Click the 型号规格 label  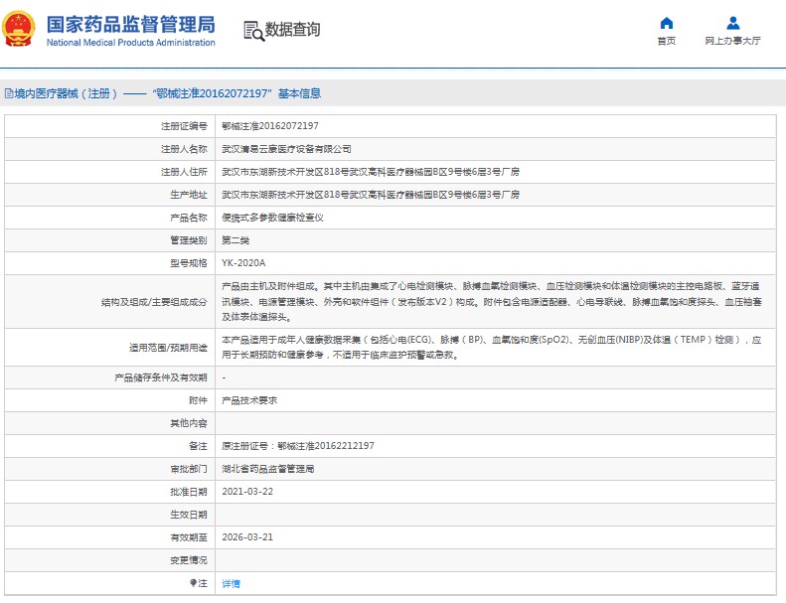coord(189,263)
